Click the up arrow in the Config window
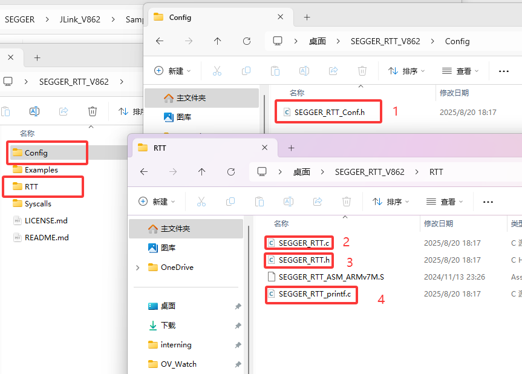The width and height of the screenshot is (522, 374). pyautogui.click(x=218, y=41)
